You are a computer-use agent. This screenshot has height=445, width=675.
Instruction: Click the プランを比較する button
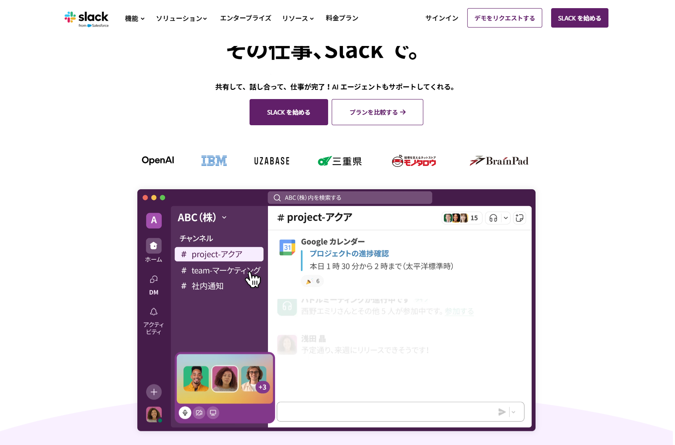click(x=377, y=112)
